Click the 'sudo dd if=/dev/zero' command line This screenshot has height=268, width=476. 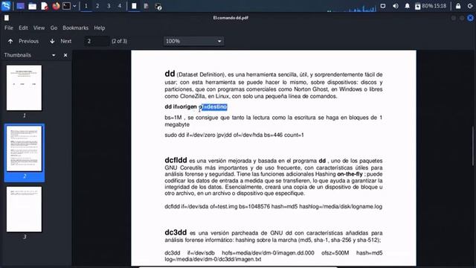tap(234, 135)
